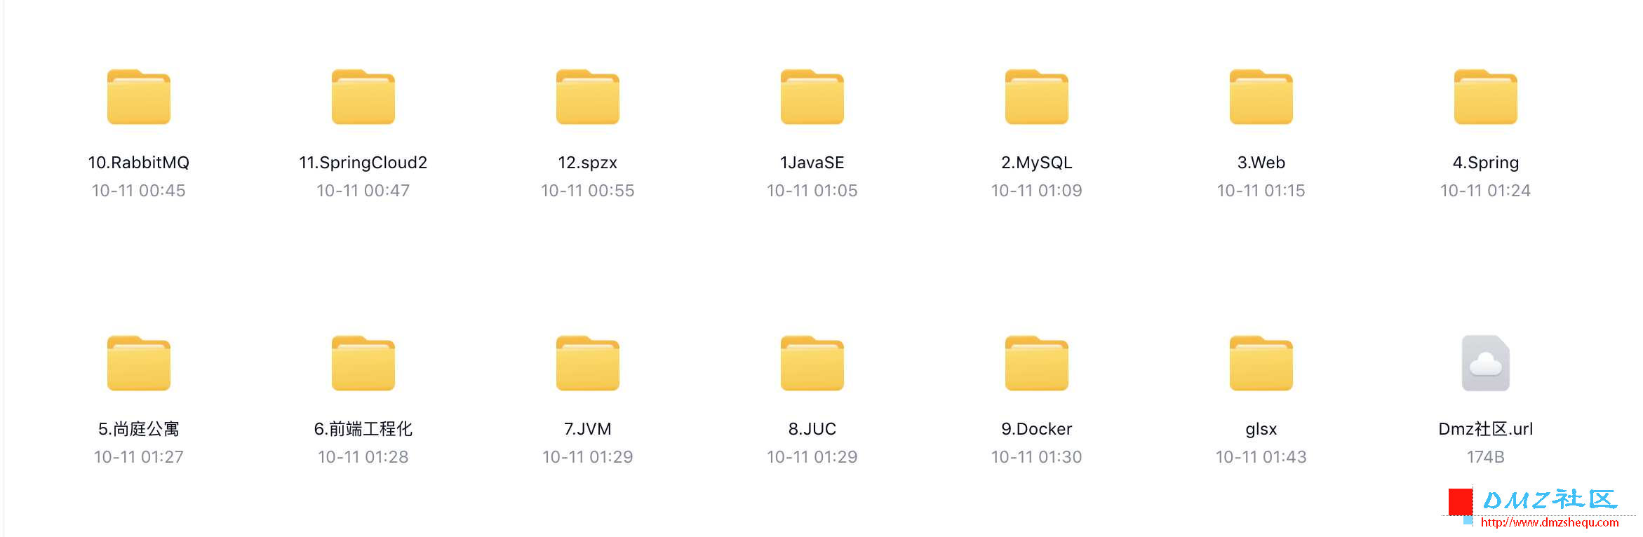The height and width of the screenshot is (537, 1643).
Task: Click the Dmz社区.url file name label
Action: pyautogui.click(x=1486, y=429)
